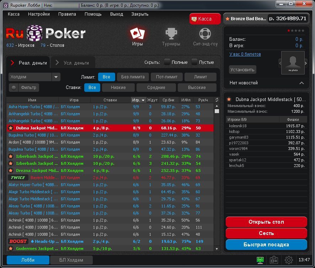Image resolution: width=315 pixels, height=268 pixels.
Task: Open the Холдем game type dropdown
Action: pos(56,77)
